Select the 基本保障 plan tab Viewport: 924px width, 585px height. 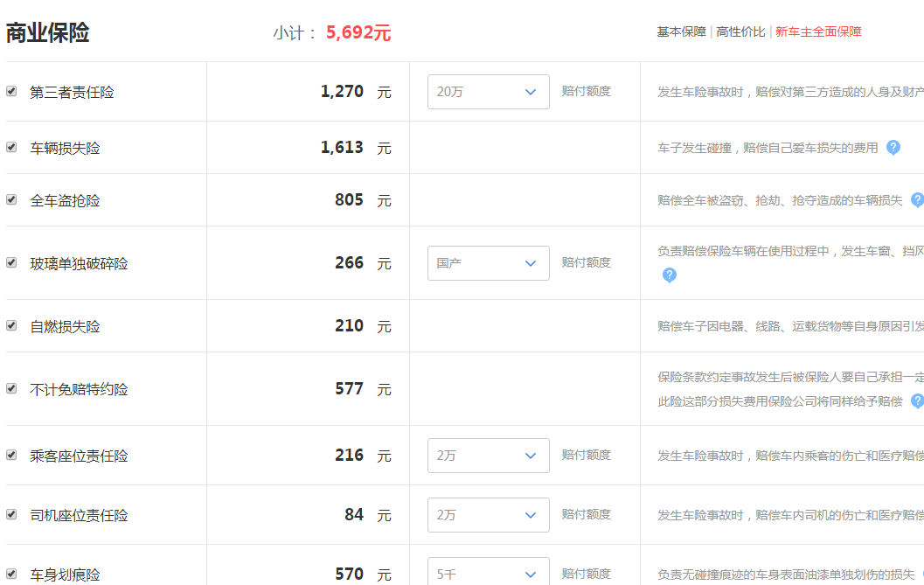[x=681, y=31]
